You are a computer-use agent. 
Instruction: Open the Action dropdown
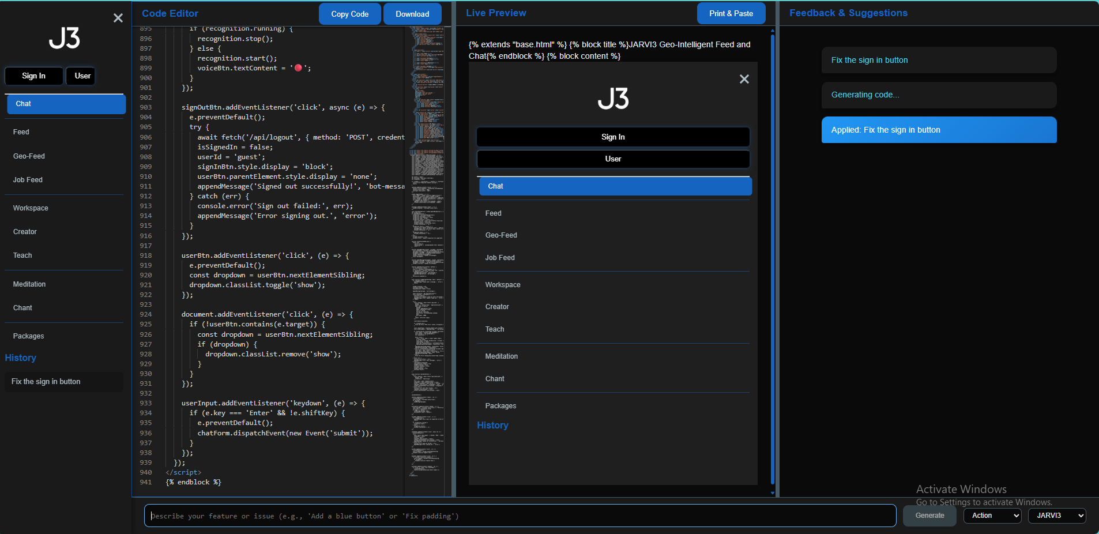point(992,516)
